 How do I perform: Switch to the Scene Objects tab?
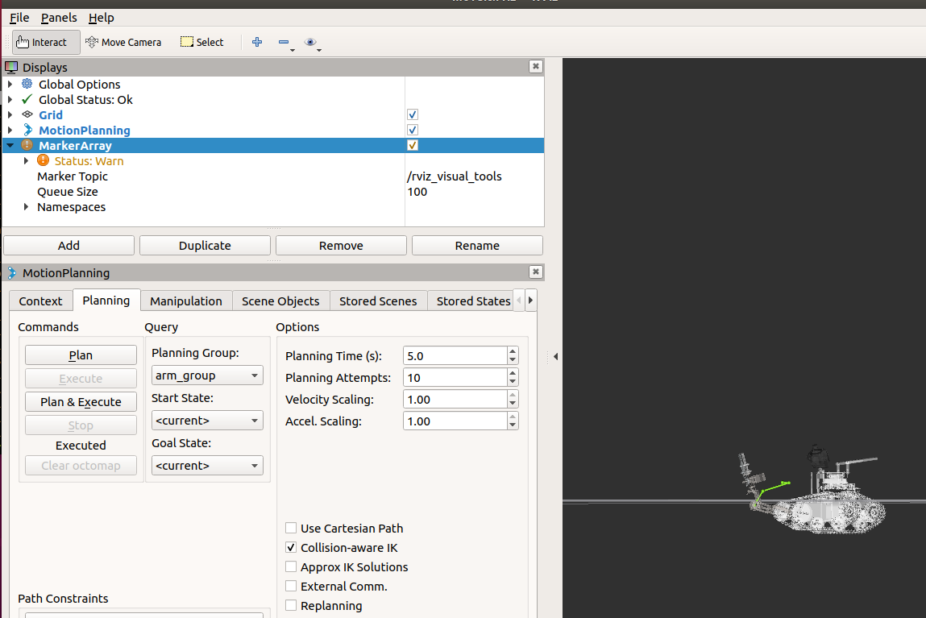coord(280,301)
